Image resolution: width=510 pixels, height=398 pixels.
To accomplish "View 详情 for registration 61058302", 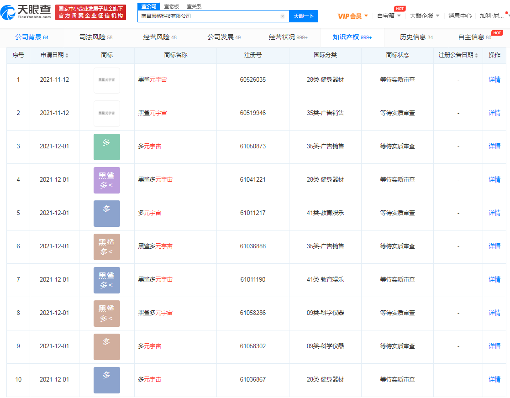I will coord(494,346).
